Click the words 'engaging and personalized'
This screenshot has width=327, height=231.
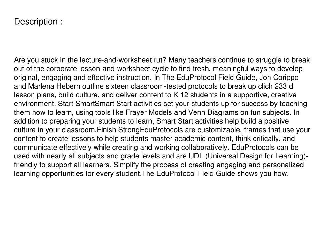[260, 165]
